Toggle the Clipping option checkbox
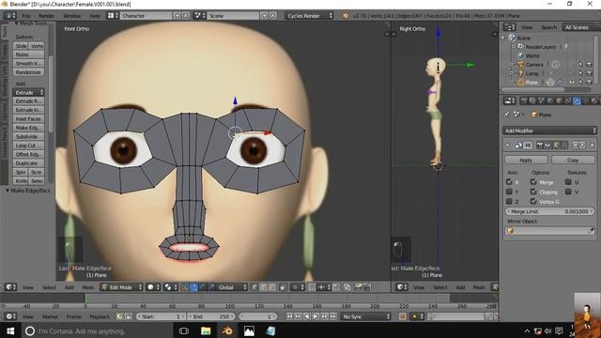The width and height of the screenshot is (601, 338). (533, 192)
